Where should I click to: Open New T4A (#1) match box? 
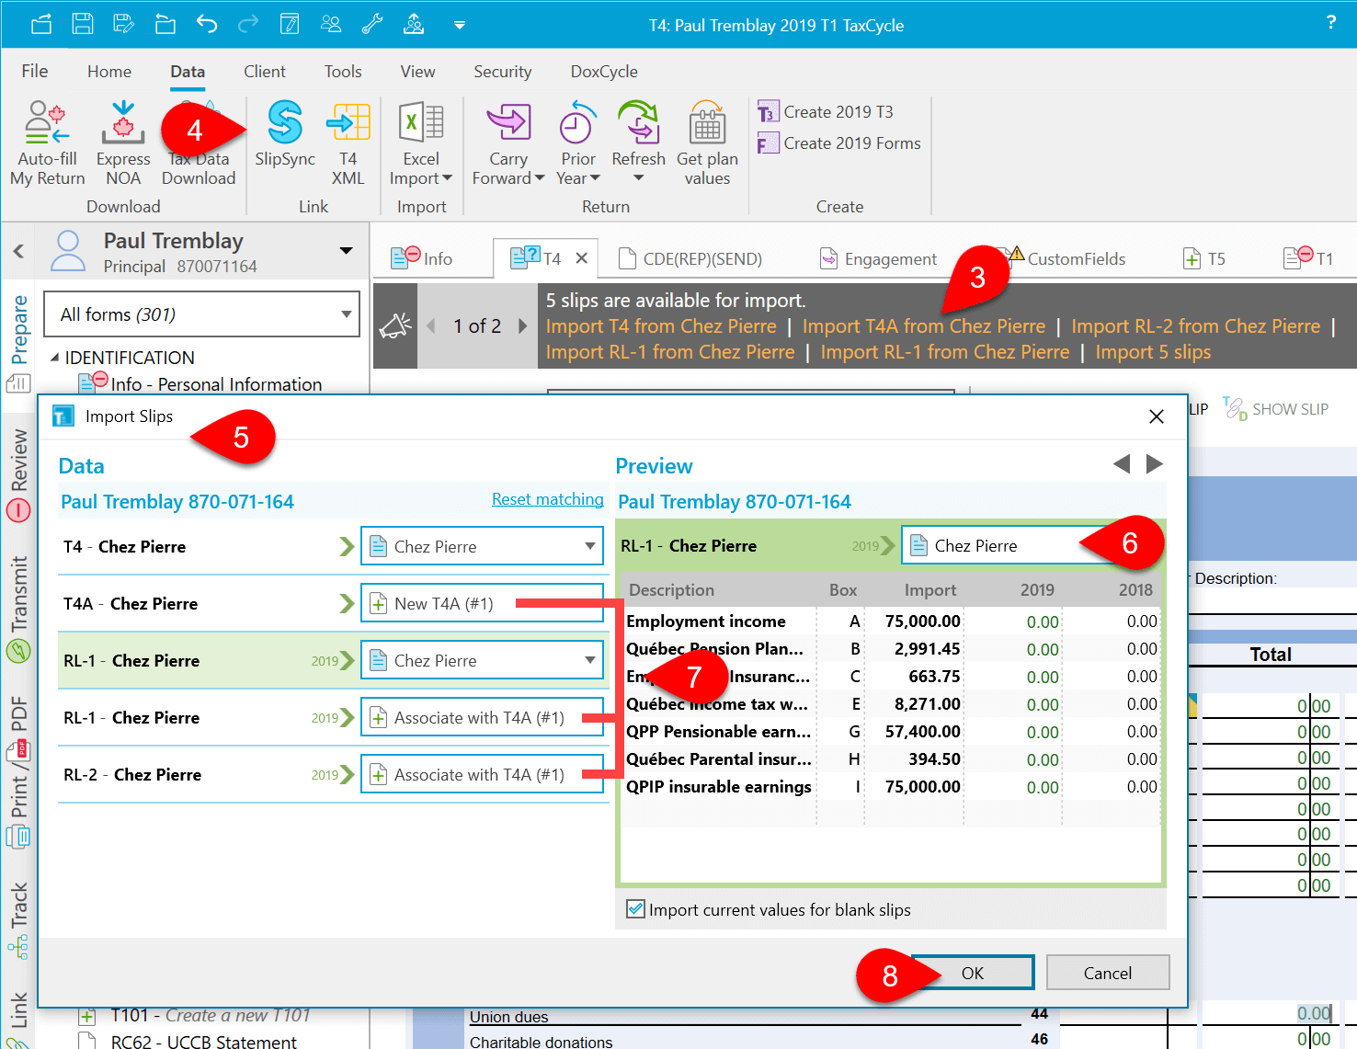pyautogui.click(x=482, y=603)
